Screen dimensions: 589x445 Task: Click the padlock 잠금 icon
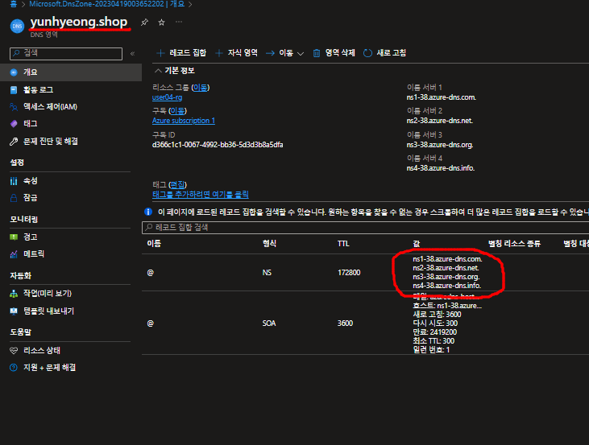pos(14,198)
